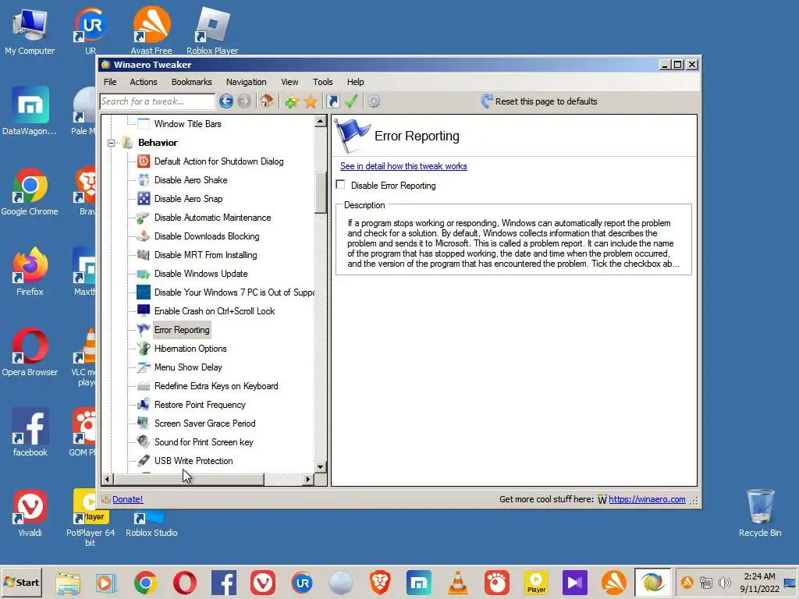Open the Help menu
Image resolution: width=799 pixels, height=599 pixels.
click(355, 82)
